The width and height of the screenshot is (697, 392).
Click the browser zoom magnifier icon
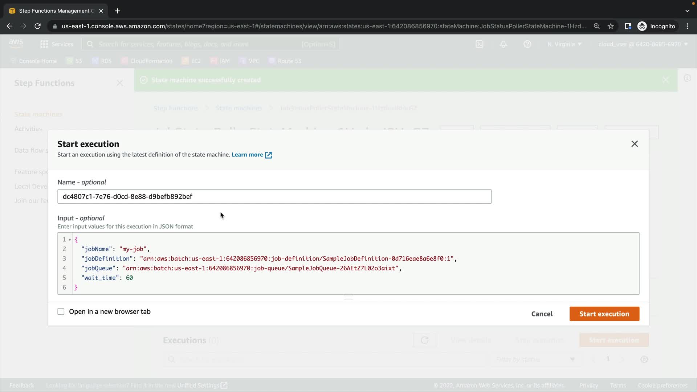click(596, 26)
